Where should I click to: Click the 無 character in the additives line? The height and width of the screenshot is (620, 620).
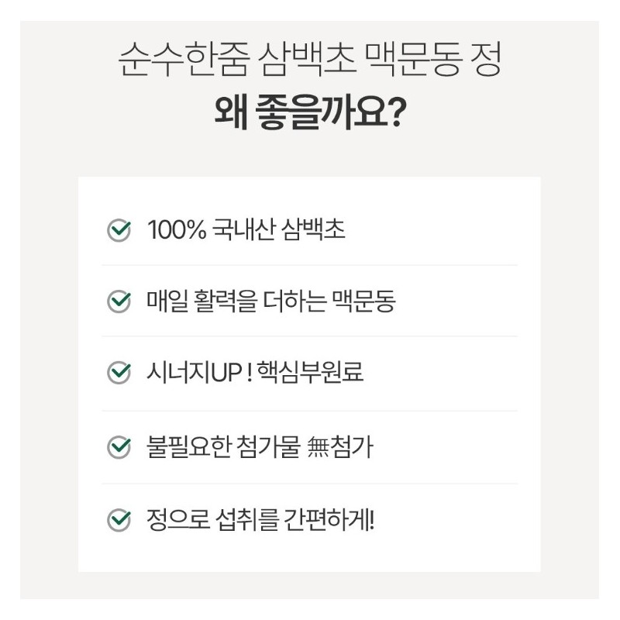[x=318, y=447]
